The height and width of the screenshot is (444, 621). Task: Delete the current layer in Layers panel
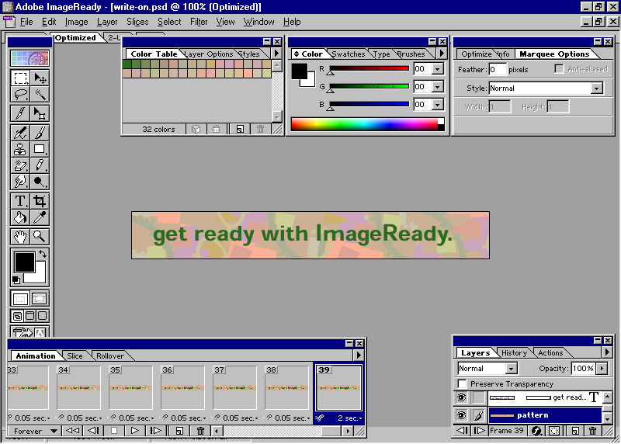click(x=592, y=431)
